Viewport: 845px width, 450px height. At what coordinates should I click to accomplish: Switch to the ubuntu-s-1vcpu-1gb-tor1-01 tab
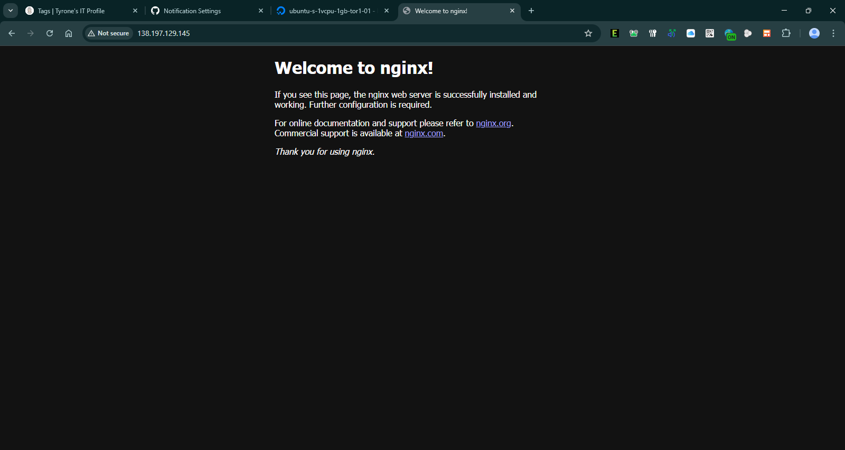[333, 11]
